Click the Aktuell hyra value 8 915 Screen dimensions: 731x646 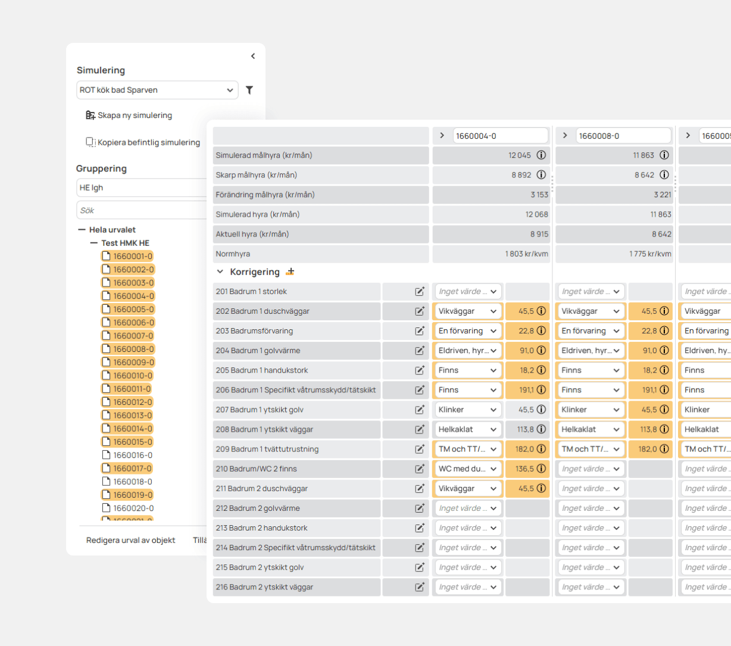539,234
